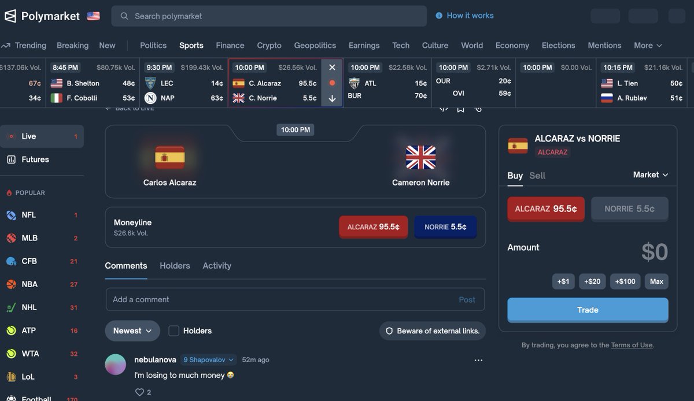Close the Alcaraz vs Norrie ticker card
The height and width of the screenshot is (401, 694).
332,68
